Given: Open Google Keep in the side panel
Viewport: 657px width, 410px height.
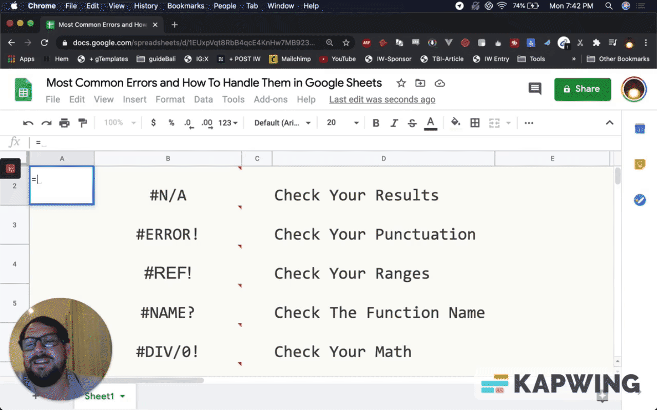Looking at the screenshot, I should tap(640, 164).
